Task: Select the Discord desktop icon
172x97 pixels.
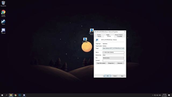Action: 3,31
